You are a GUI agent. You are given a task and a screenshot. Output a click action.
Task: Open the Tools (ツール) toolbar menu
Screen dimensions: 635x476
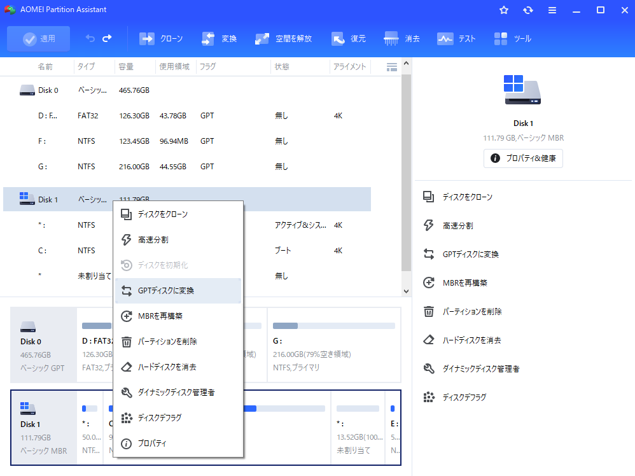tap(501, 39)
